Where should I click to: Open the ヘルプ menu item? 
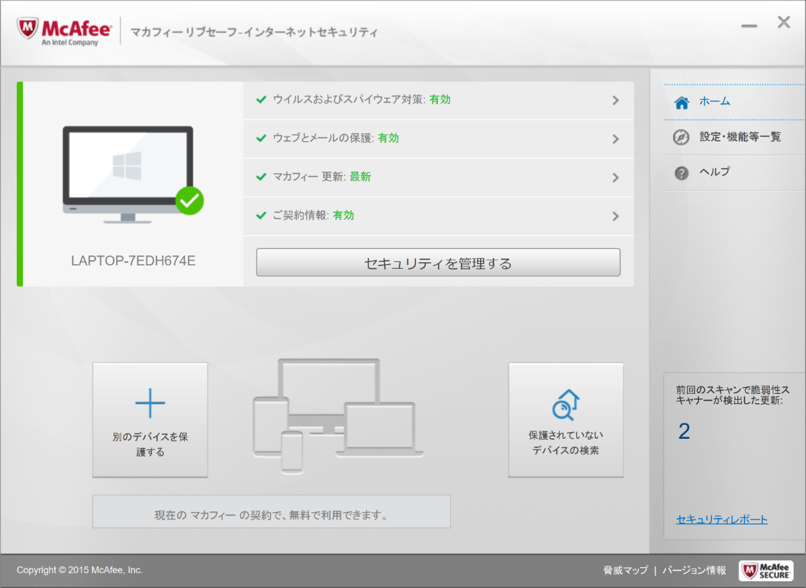pyautogui.click(x=715, y=172)
